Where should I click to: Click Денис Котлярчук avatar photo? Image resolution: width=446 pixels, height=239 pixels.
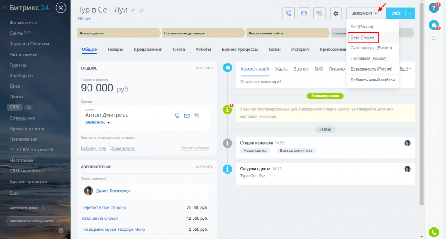[x=88, y=191]
